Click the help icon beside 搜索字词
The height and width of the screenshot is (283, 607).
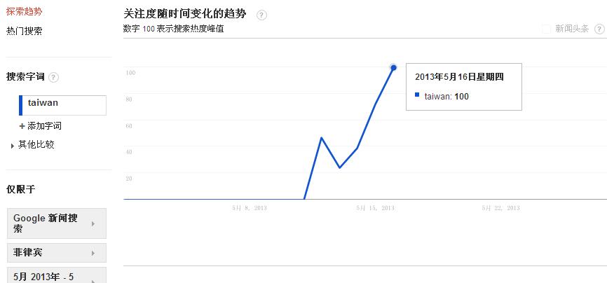click(x=54, y=78)
